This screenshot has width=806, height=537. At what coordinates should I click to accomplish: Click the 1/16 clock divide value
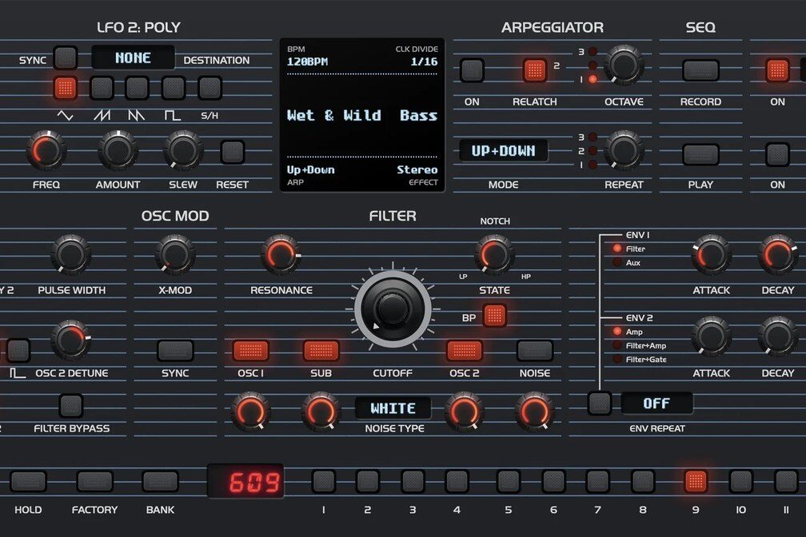tap(424, 62)
